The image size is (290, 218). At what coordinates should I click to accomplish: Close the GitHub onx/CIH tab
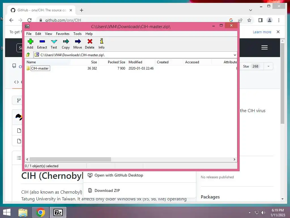click(x=71, y=10)
